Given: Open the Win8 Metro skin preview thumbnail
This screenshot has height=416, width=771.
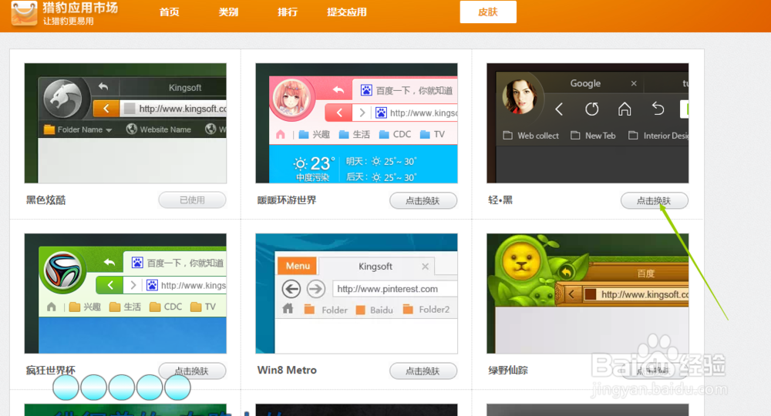Looking at the screenshot, I should pyautogui.click(x=356, y=294).
